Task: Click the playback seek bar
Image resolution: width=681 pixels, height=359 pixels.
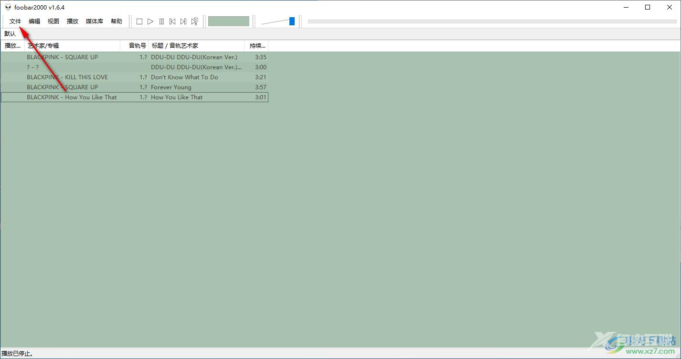Action: [x=492, y=21]
